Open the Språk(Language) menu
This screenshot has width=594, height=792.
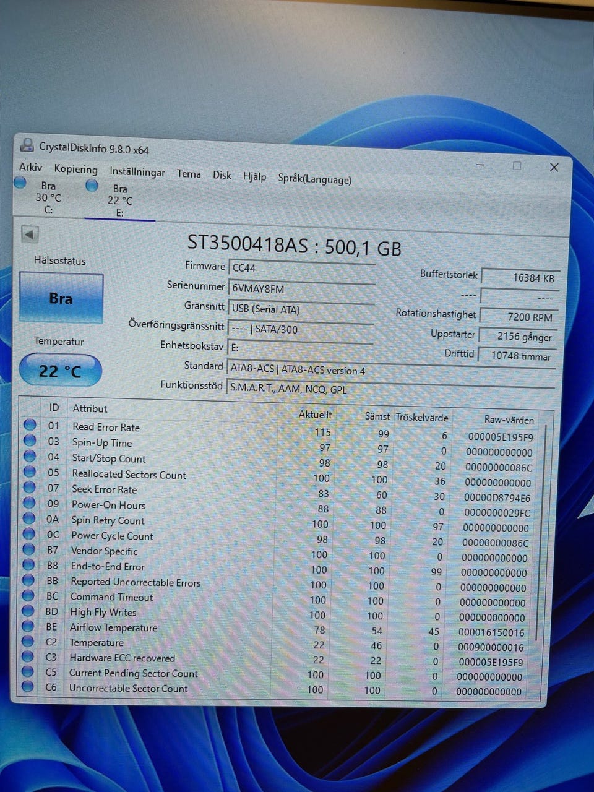pos(314,179)
